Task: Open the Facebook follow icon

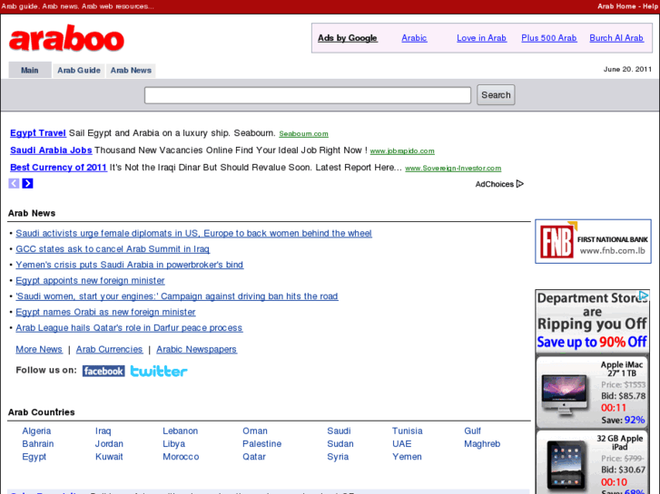Action: (103, 372)
